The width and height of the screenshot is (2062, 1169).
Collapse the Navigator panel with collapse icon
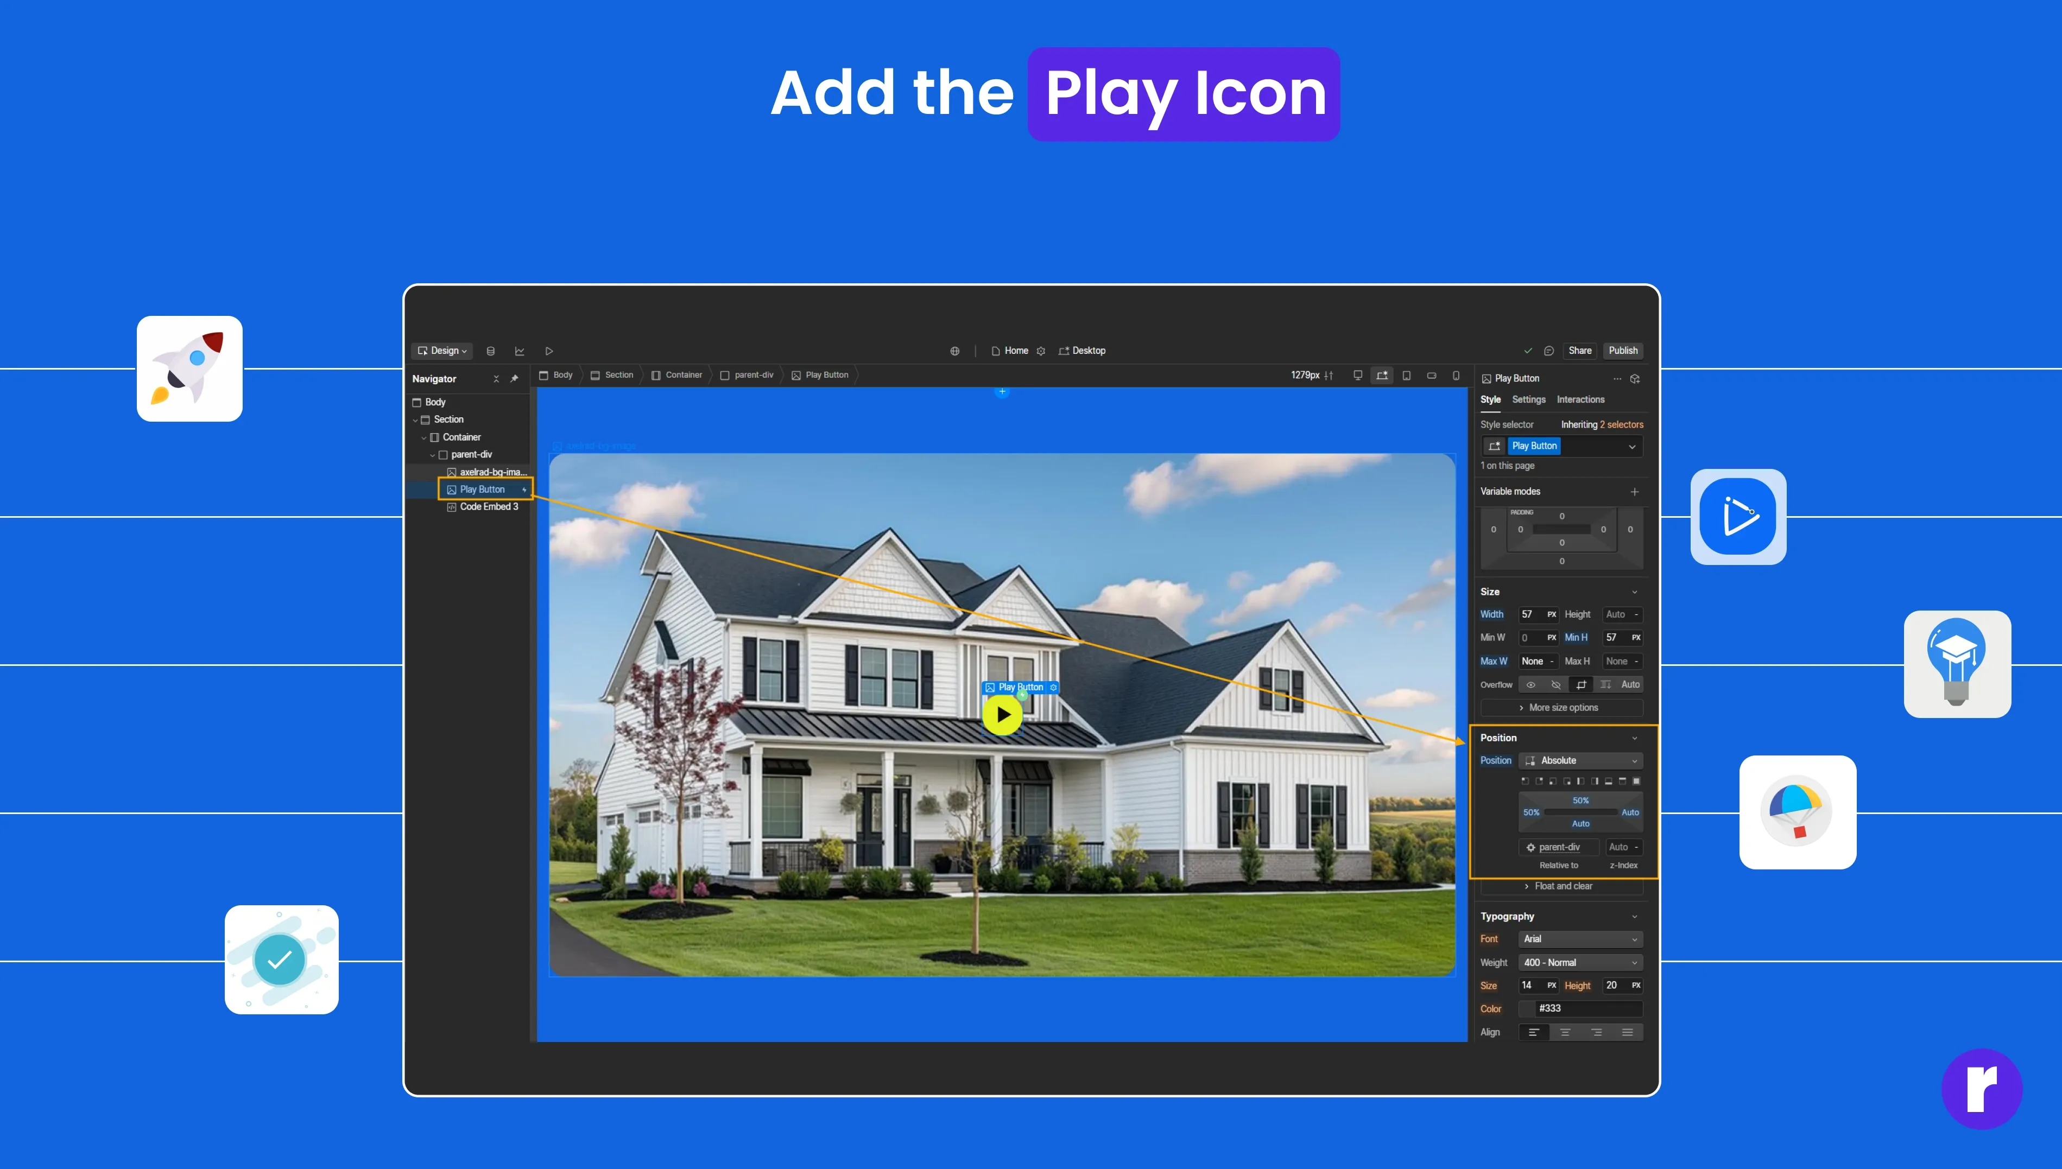[496, 379]
